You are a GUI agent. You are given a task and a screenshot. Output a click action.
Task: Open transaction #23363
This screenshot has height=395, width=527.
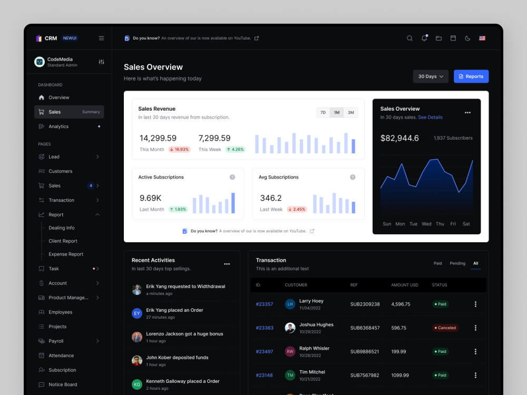pyautogui.click(x=265, y=328)
